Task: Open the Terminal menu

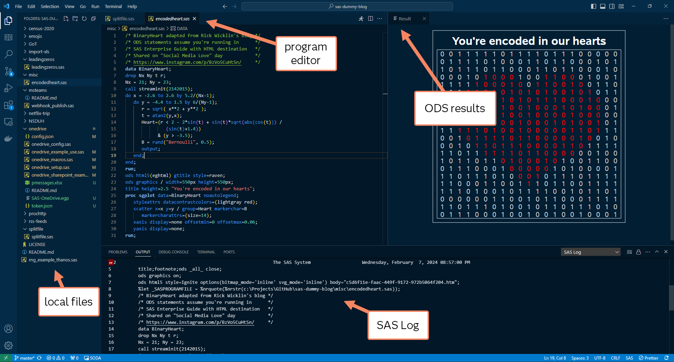Action: pos(113,6)
